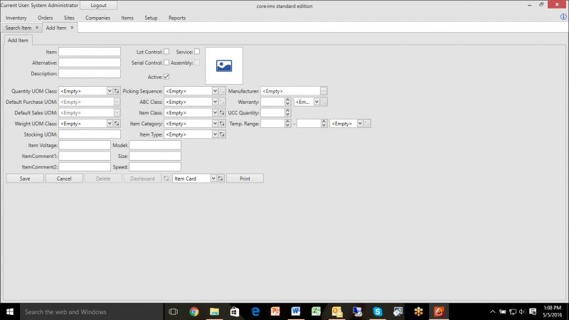Expand the Warranty unit dropdown

point(317,102)
